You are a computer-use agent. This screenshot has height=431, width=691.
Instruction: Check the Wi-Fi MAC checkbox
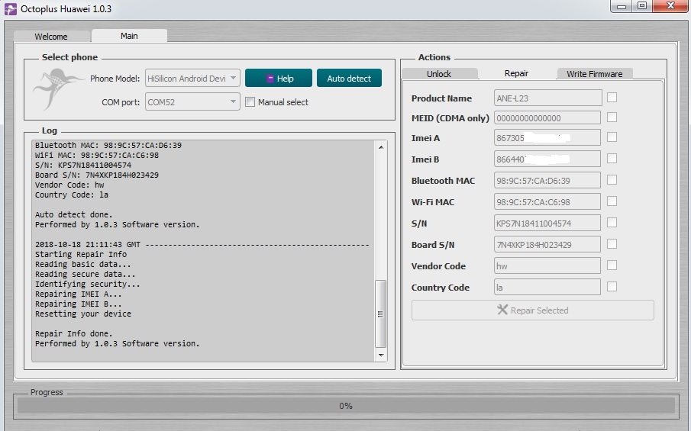pos(612,201)
